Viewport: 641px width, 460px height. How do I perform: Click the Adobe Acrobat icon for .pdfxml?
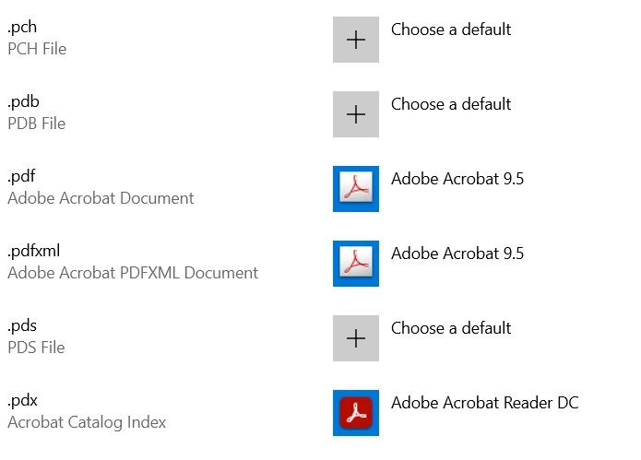356,264
